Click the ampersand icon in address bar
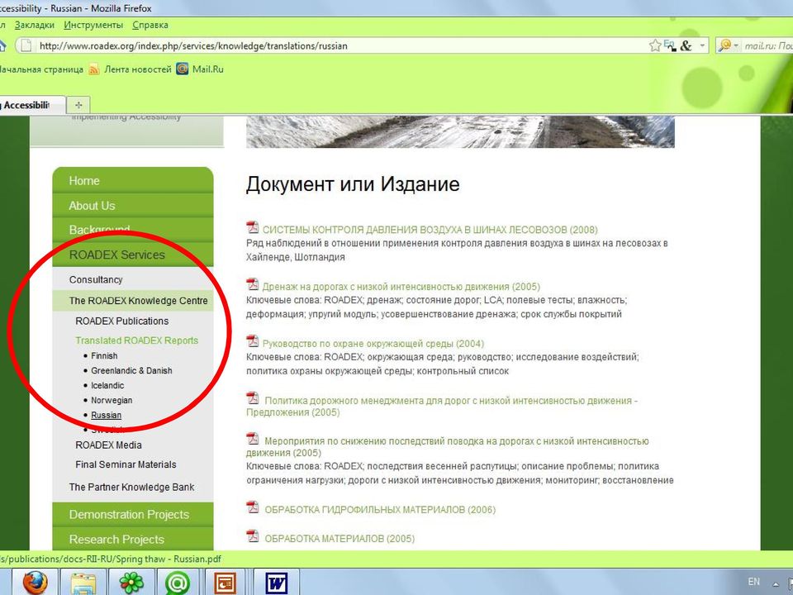This screenshot has width=793, height=595. [686, 45]
